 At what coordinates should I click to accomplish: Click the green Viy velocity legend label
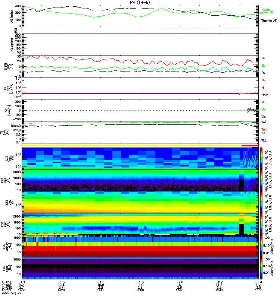click(263, 110)
